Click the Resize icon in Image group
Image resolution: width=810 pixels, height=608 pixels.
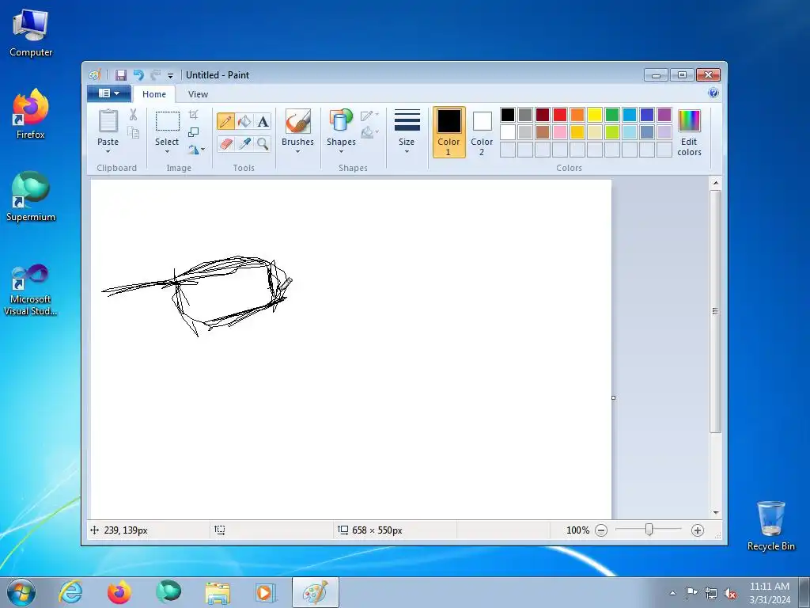click(x=193, y=132)
